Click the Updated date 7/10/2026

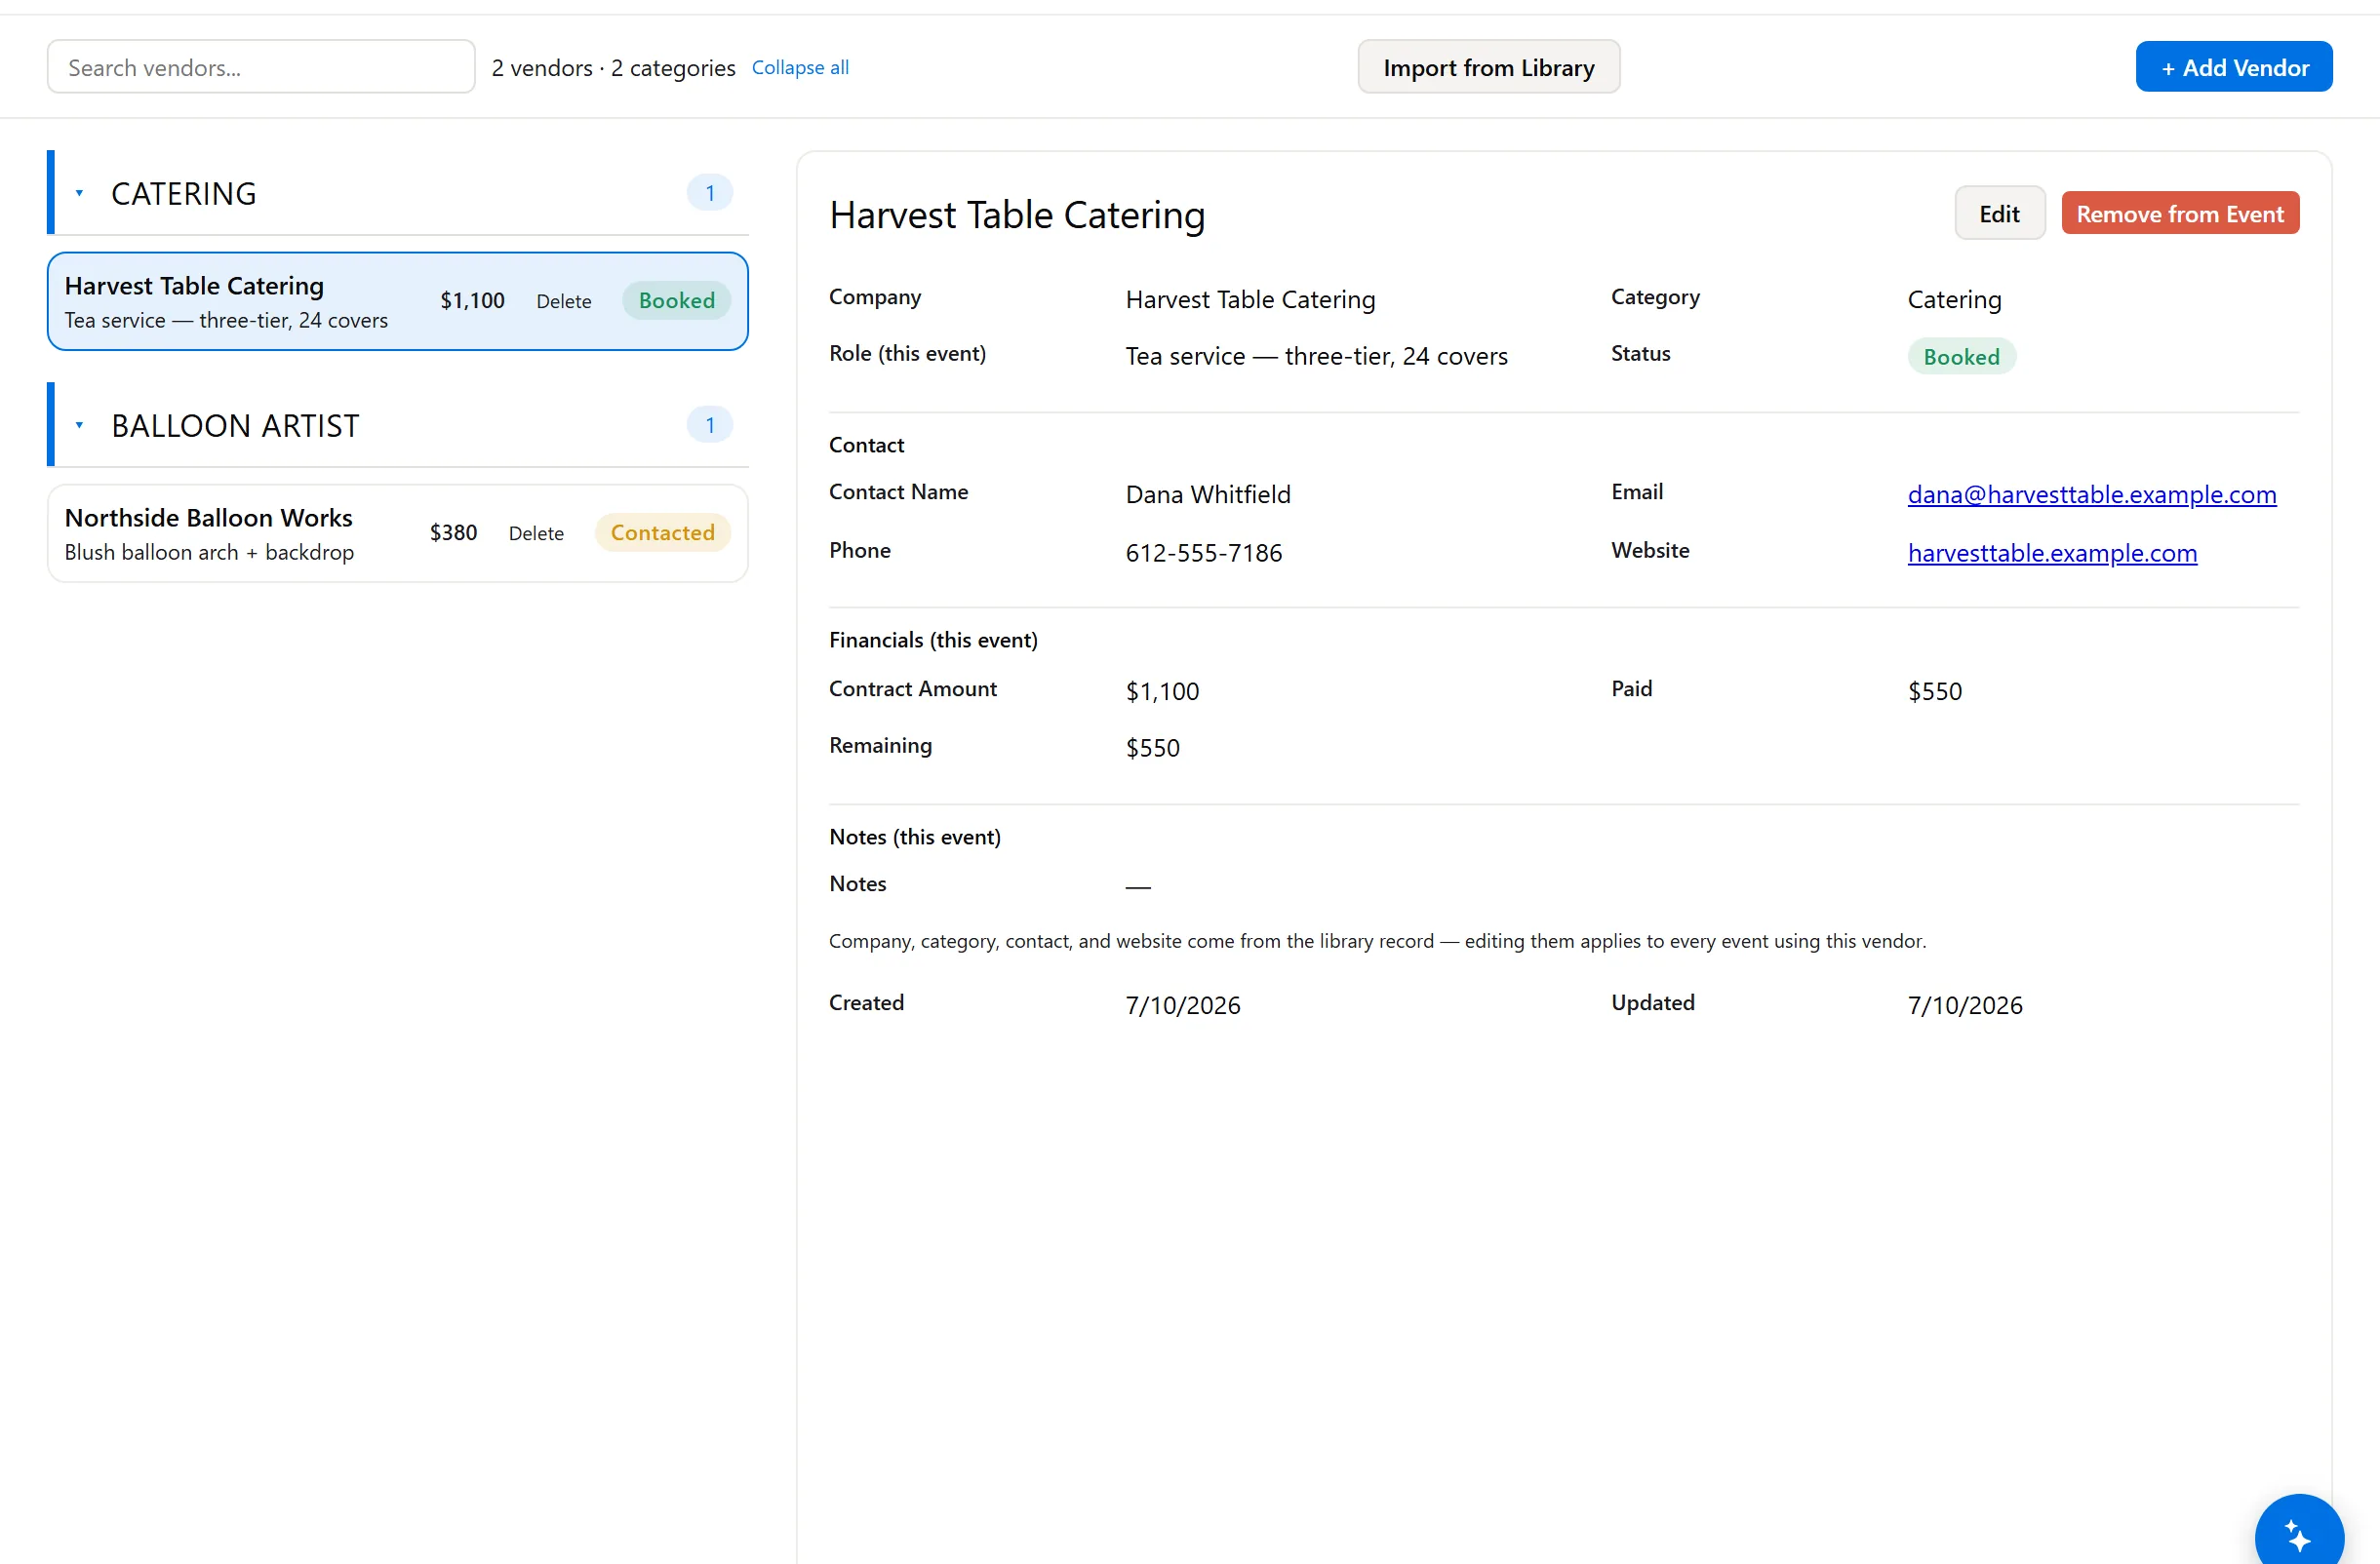point(1964,1005)
